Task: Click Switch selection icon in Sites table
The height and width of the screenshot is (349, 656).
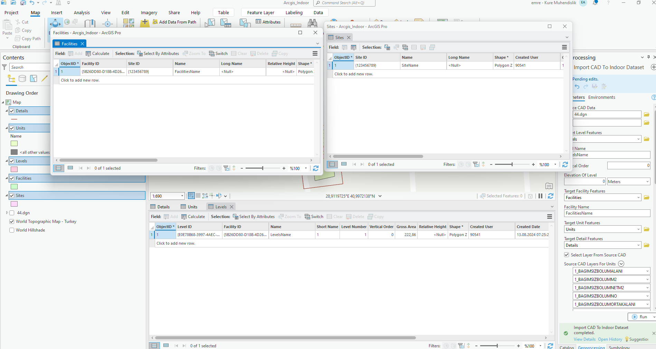Action: coord(405,47)
